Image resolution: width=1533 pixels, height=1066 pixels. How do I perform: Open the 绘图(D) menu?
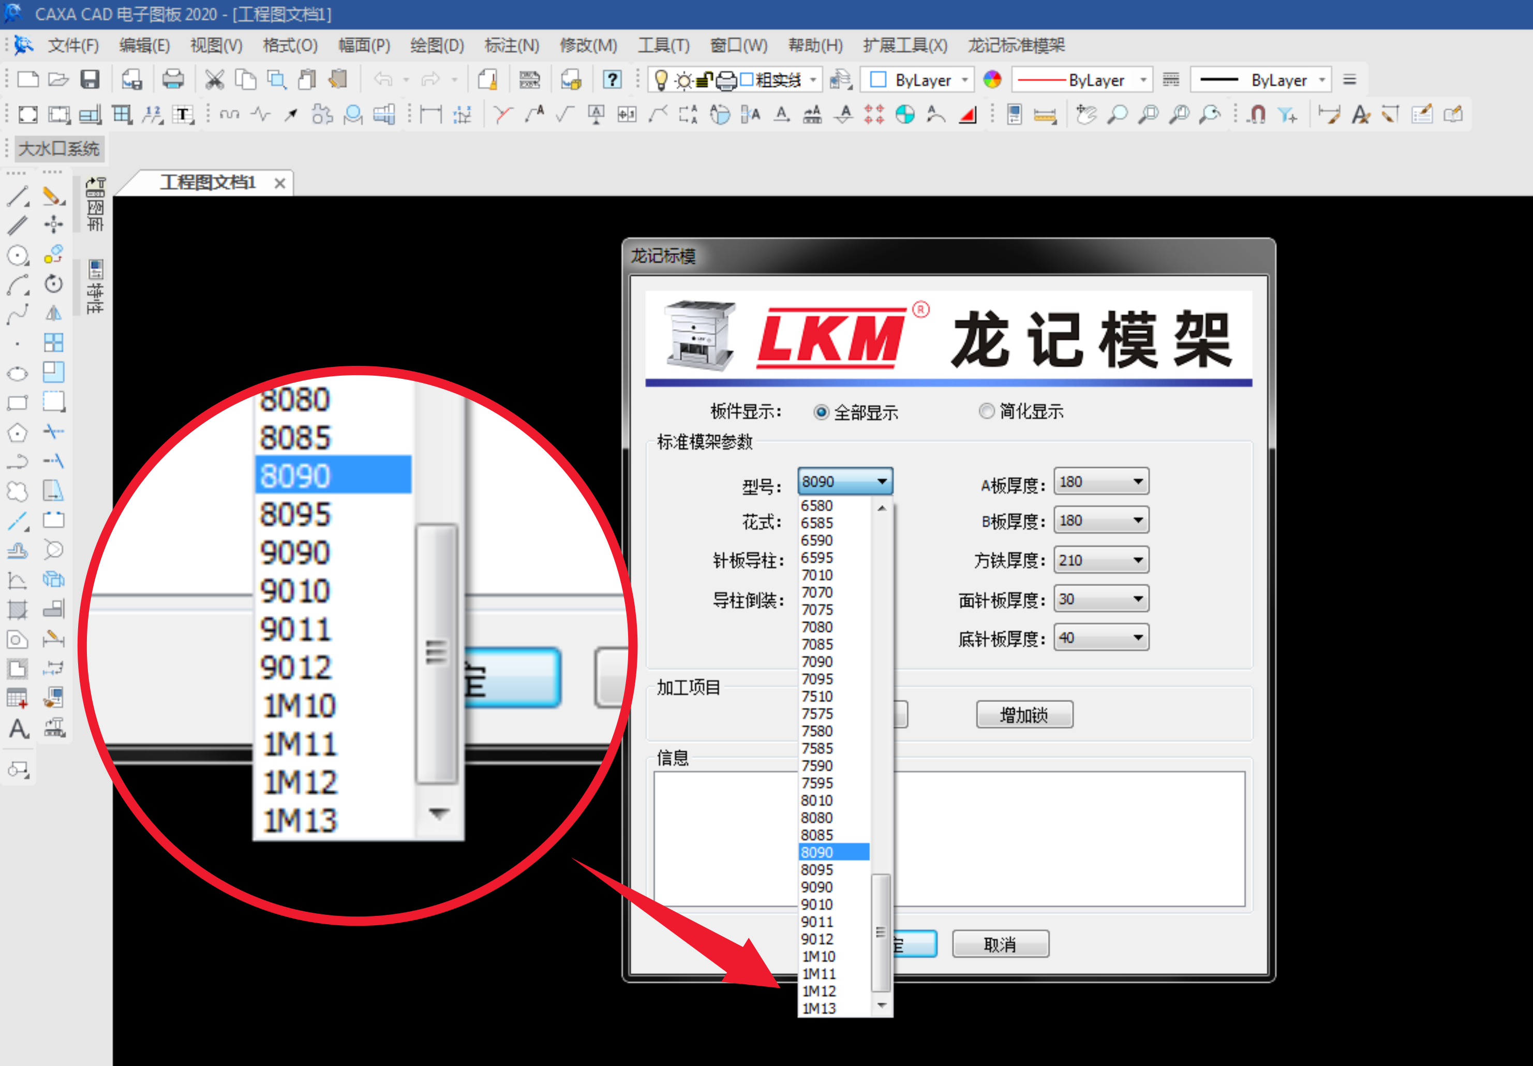pos(437,46)
